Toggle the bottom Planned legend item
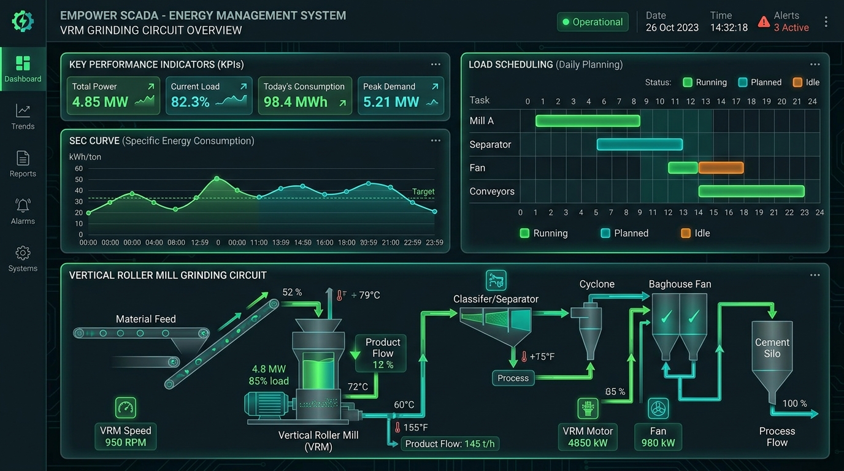Screen dimensions: 844x471 [624, 233]
